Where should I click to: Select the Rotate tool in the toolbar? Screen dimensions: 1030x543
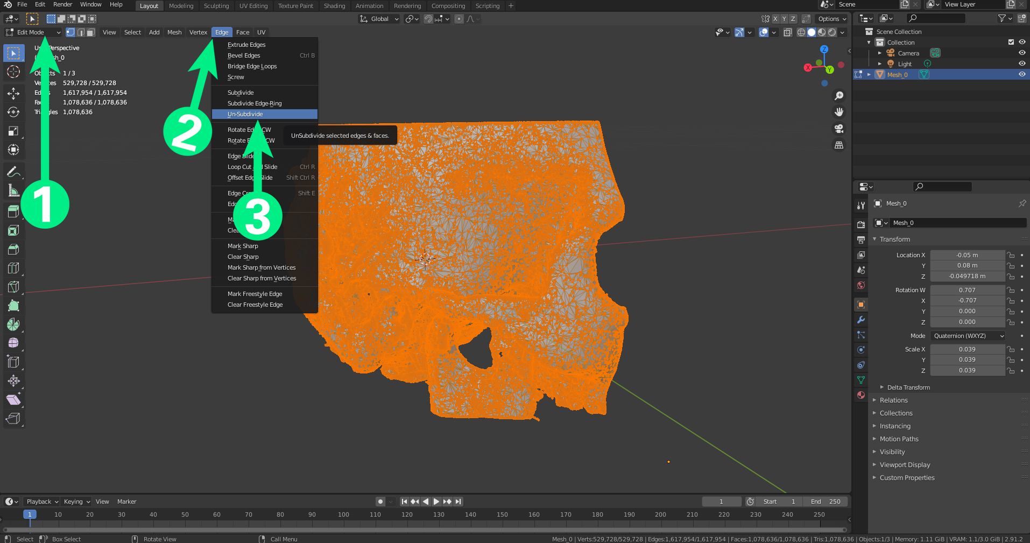coord(13,112)
